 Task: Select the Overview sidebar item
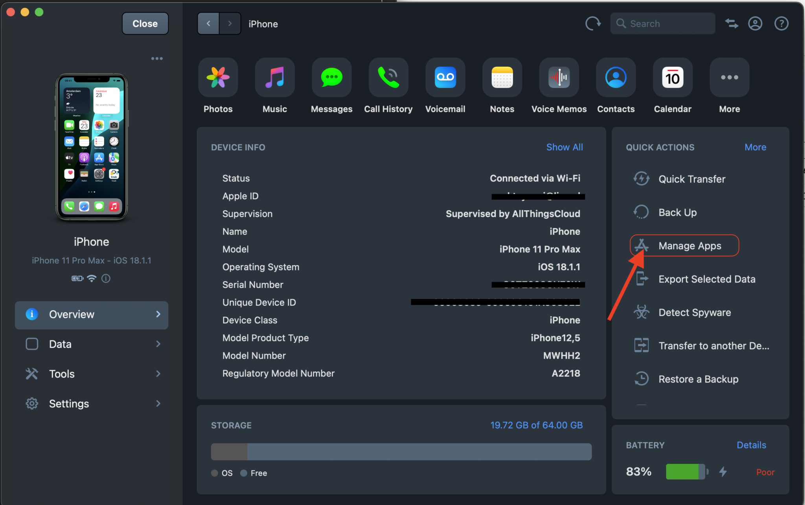pos(92,315)
